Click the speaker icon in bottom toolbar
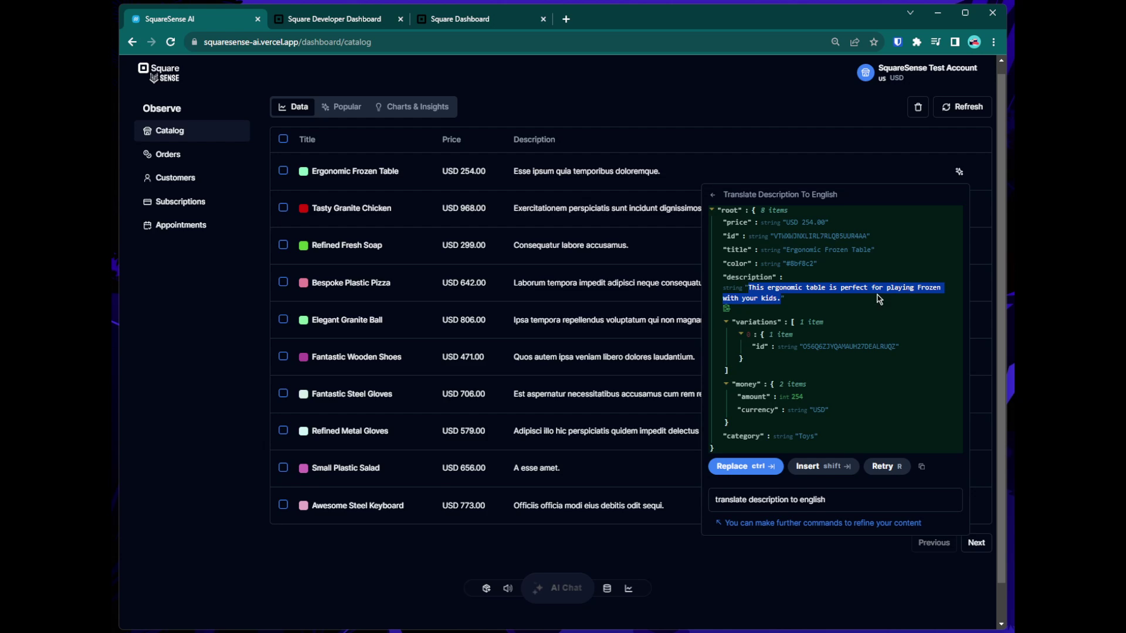The image size is (1126, 633). (508, 588)
